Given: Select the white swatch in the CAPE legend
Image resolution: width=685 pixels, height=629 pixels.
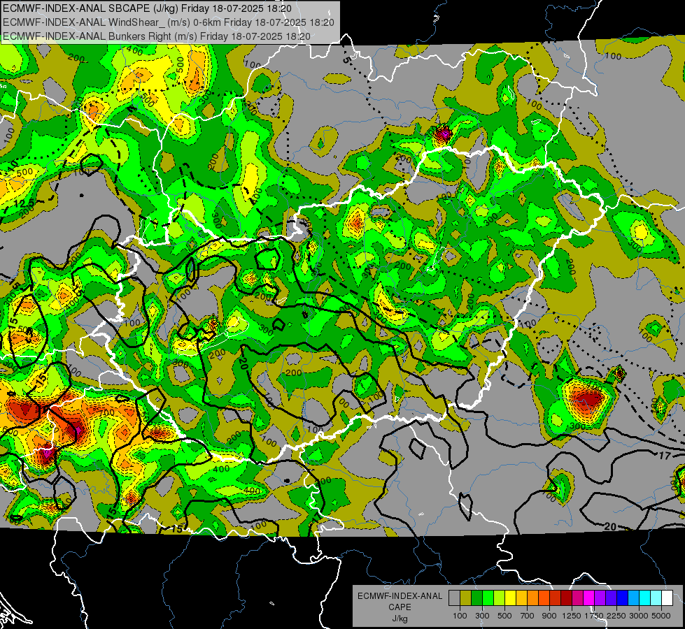Looking at the screenshot, I should 667,598.
